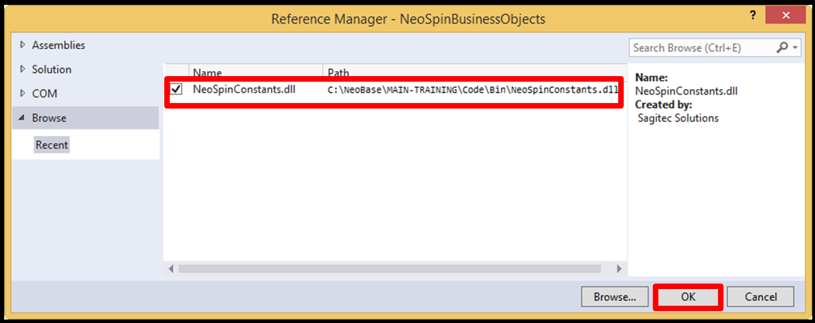Collapse the Browse category arrow
This screenshot has height=323, width=815.
tap(23, 118)
